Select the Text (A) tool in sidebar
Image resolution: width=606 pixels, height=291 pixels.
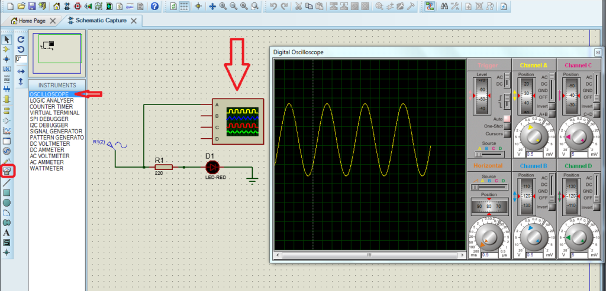click(x=7, y=233)
